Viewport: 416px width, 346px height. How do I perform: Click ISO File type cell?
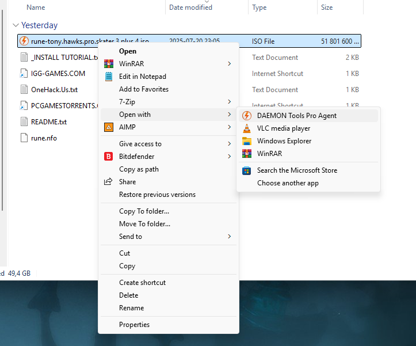(x=263, y=41)
